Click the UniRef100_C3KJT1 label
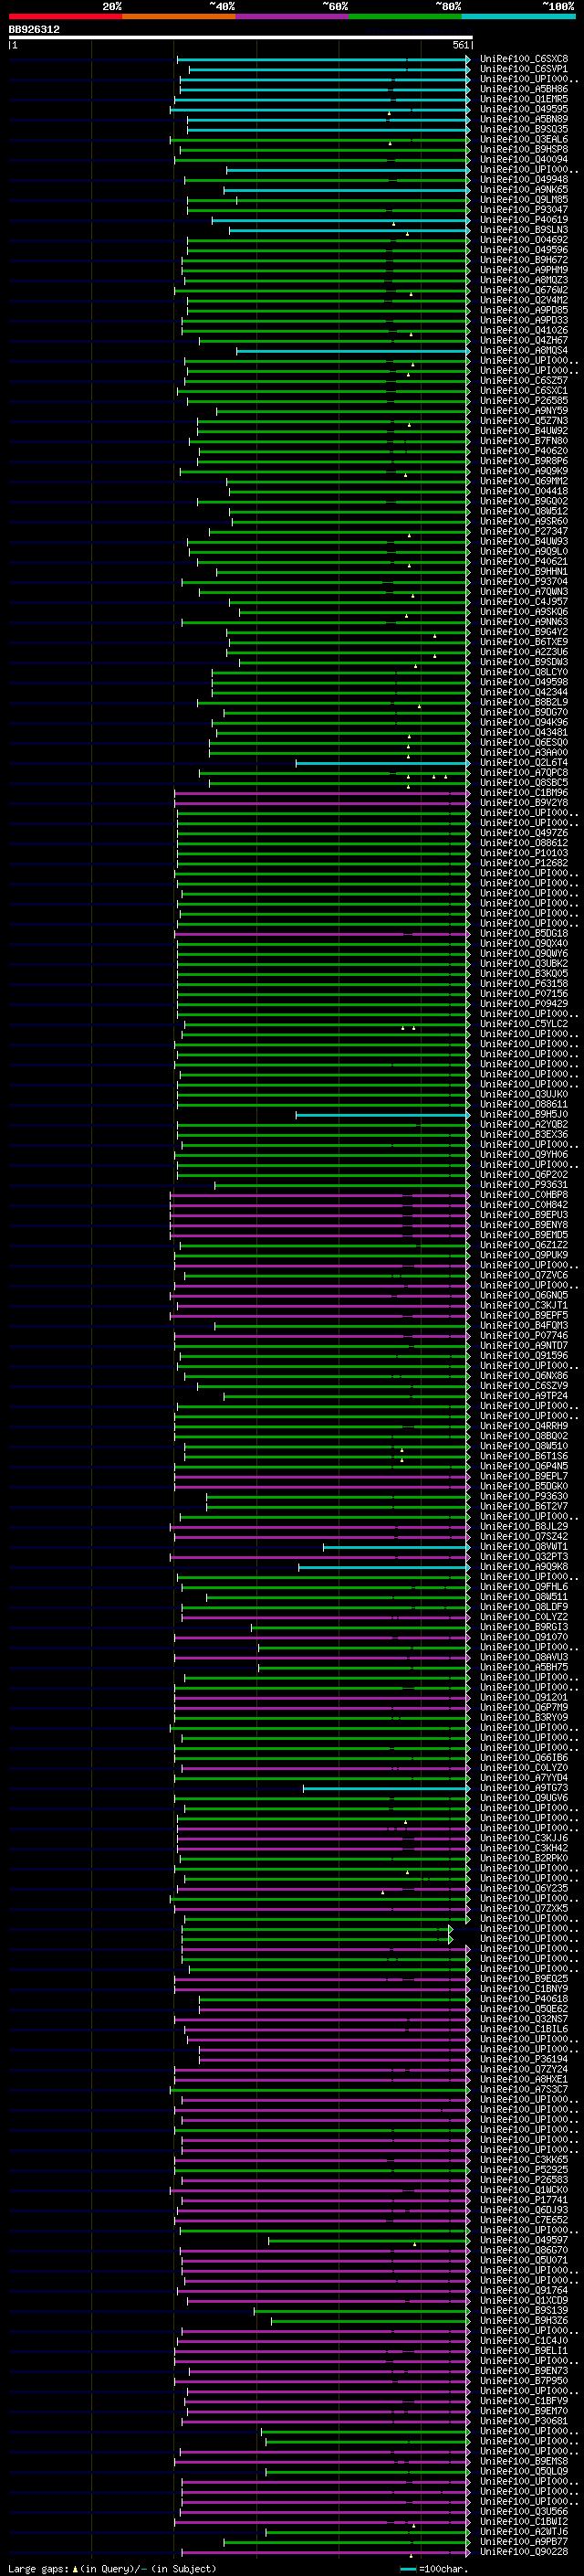The width and height of the screenshot is (584, 2576). [524, 1305]
